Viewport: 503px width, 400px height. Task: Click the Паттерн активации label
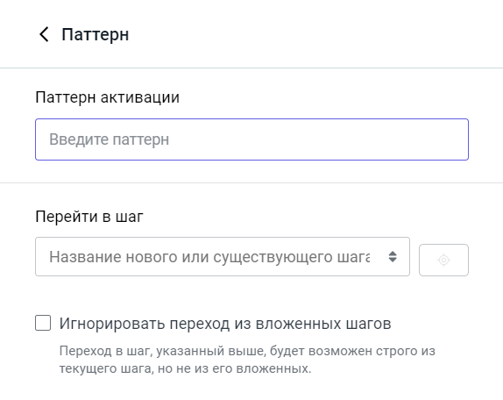pyautogui.click(x=107, y=97)
